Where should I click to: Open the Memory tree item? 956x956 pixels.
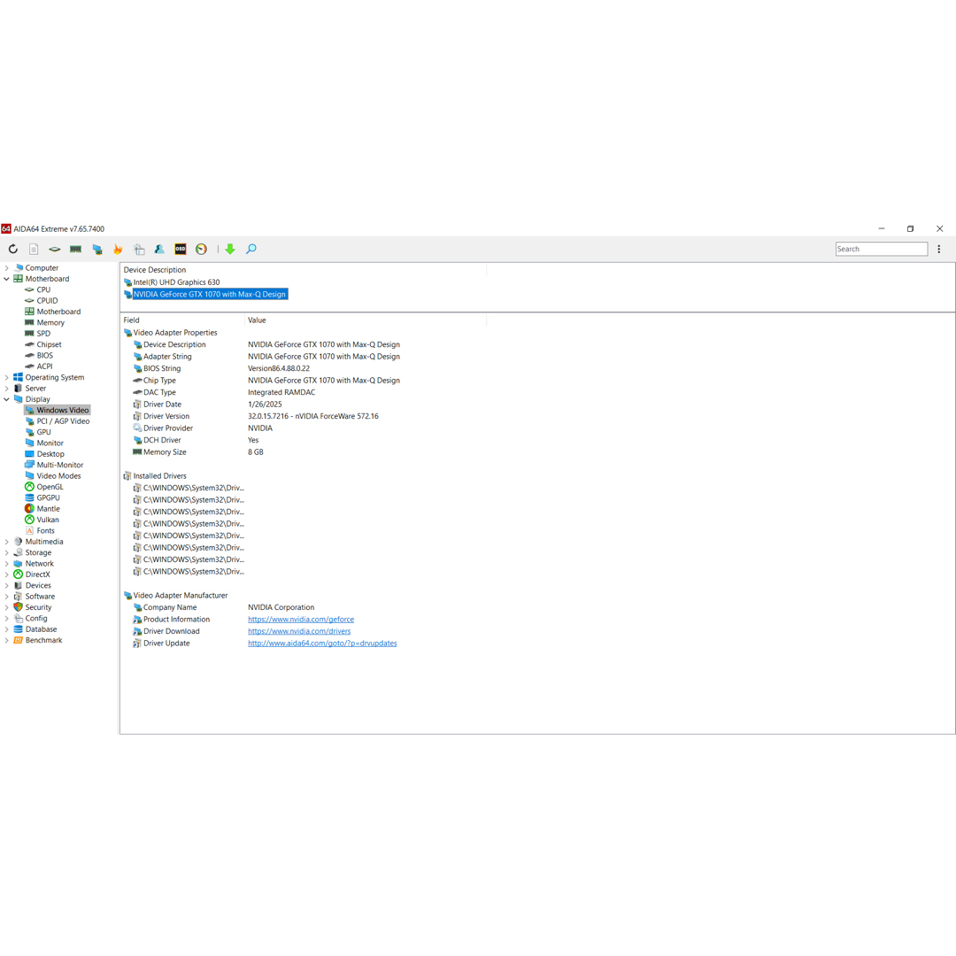(50, 322)
